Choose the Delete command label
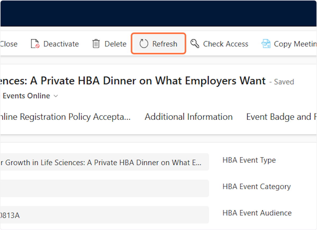The height and width of the screenshot is (230, 317). 115,44
